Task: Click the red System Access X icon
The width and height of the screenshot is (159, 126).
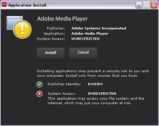Action: tap(39, 94)
